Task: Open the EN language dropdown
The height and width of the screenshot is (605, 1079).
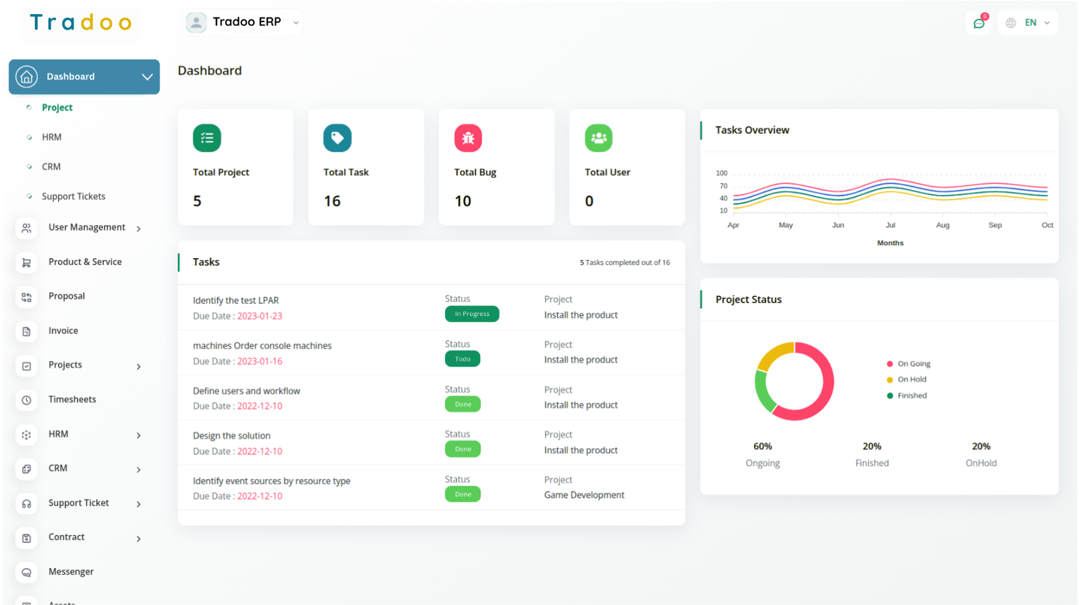Action: (1029, 23)
